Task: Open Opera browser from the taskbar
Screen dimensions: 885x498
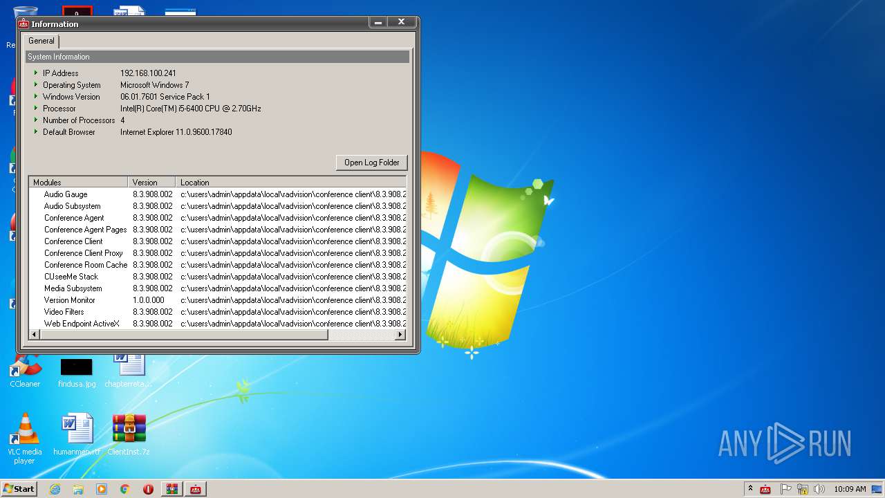Action: tap(148, 489)
